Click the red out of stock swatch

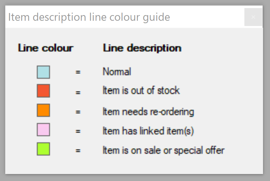[43, 91]
